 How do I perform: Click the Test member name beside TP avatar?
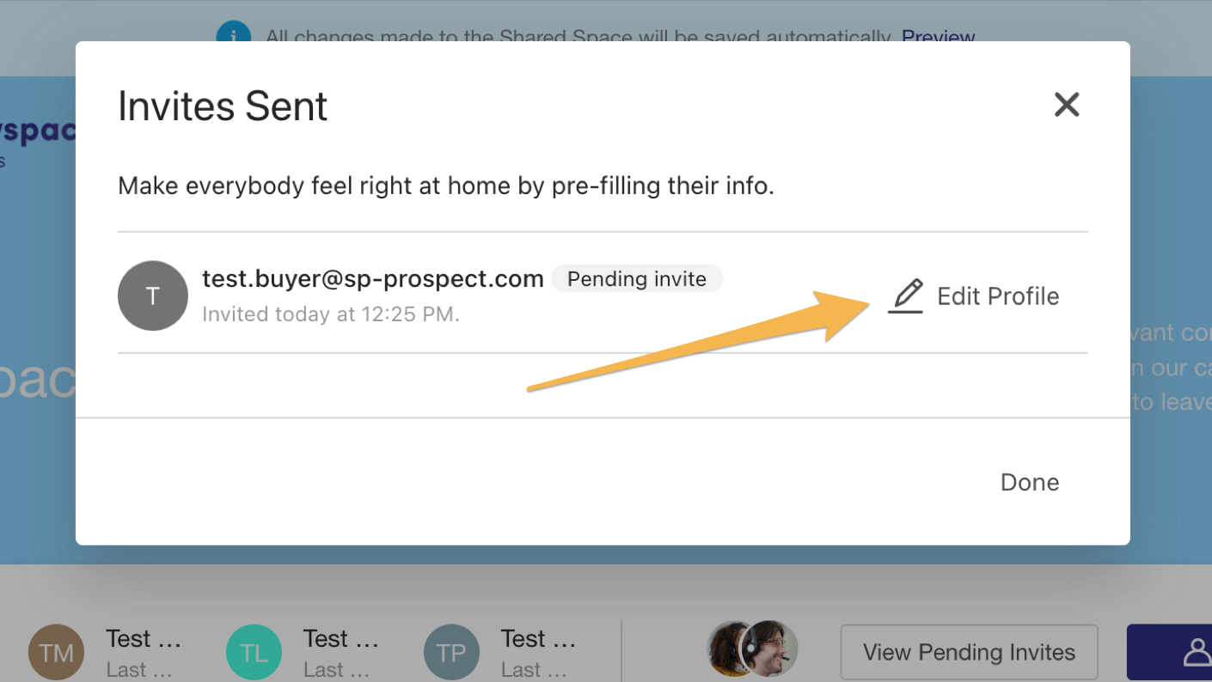point(538,639)
